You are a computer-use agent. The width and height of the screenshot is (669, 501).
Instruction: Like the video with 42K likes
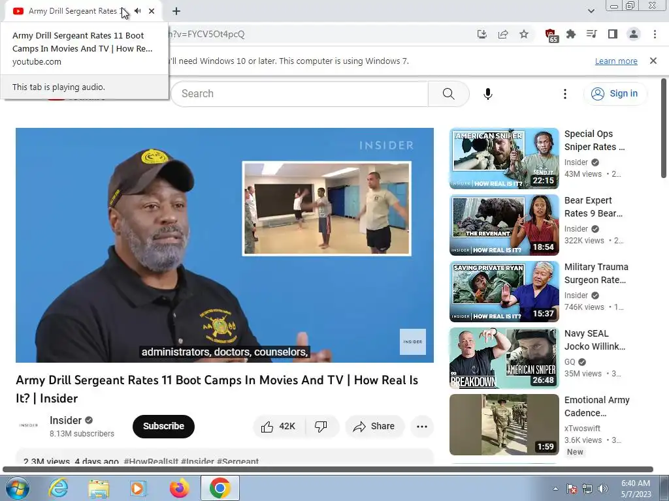pos(279,427)
